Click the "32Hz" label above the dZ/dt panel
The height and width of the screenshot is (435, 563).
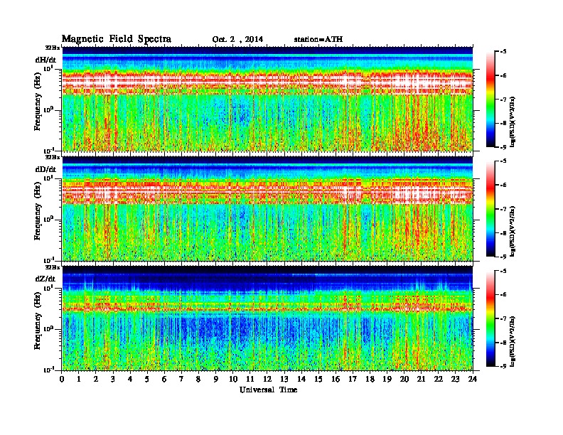53,267
